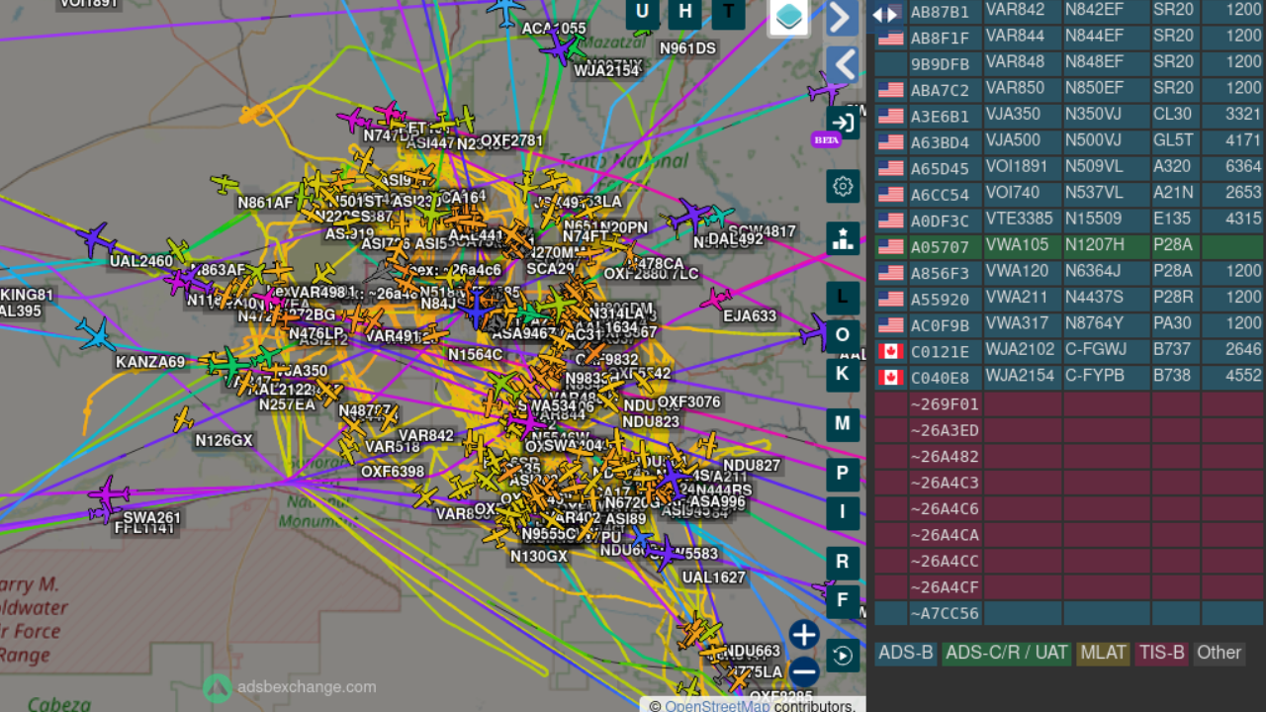This screenshot has height=712, width=1266.
Task: Click callsign VAR850 in table
Action: click(1015, 89)
